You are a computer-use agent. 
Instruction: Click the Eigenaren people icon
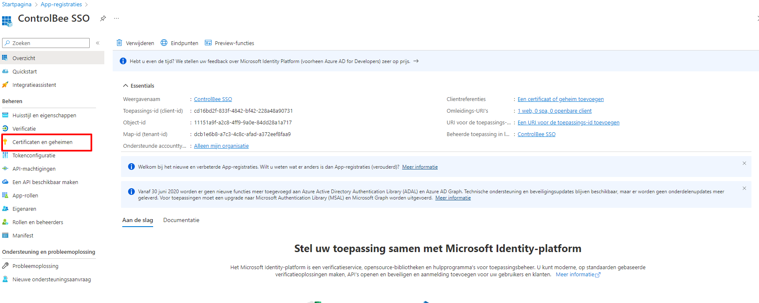(x=5, y=209)
